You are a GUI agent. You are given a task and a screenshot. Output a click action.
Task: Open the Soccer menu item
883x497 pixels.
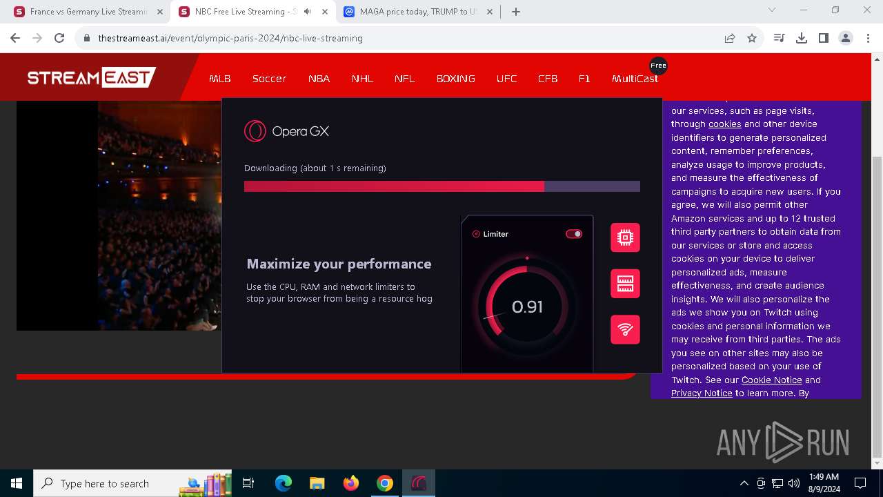(x=269, y=79)
